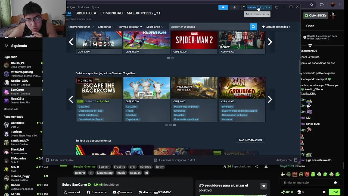Open the Mimesis game card

click(x=99, y=43)
